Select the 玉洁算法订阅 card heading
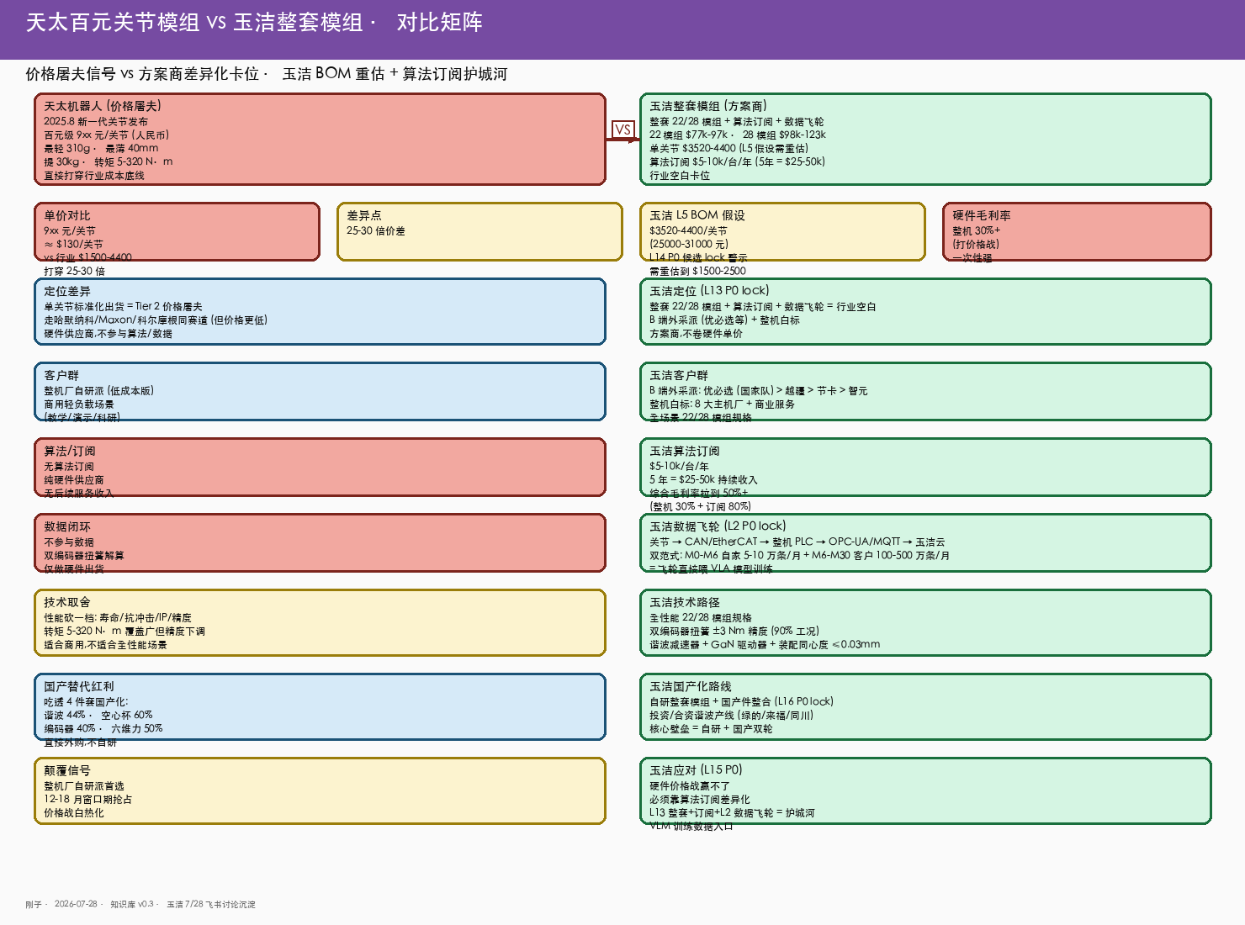The image size is (1245, 925). pyautogui.click(x=685, y=451)
